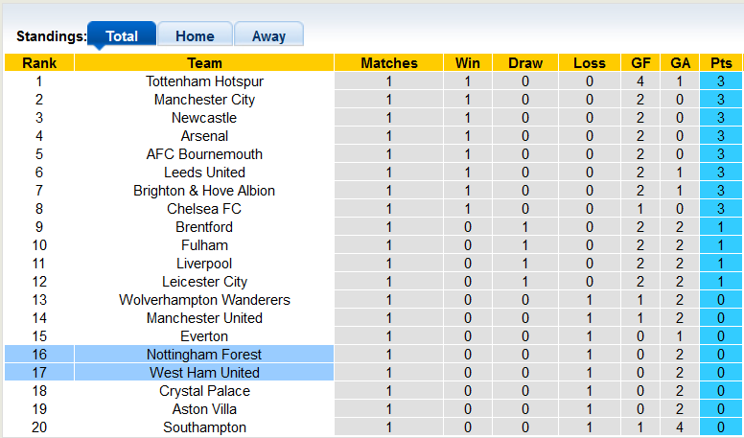
Task: Click the Win column header
Action: coord(468,63)
